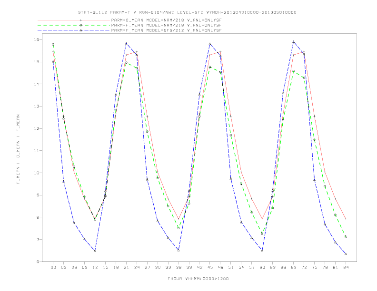Click red plus data point at hour 84
Viewport: 377px width, 291px height.
pos(346,219)
